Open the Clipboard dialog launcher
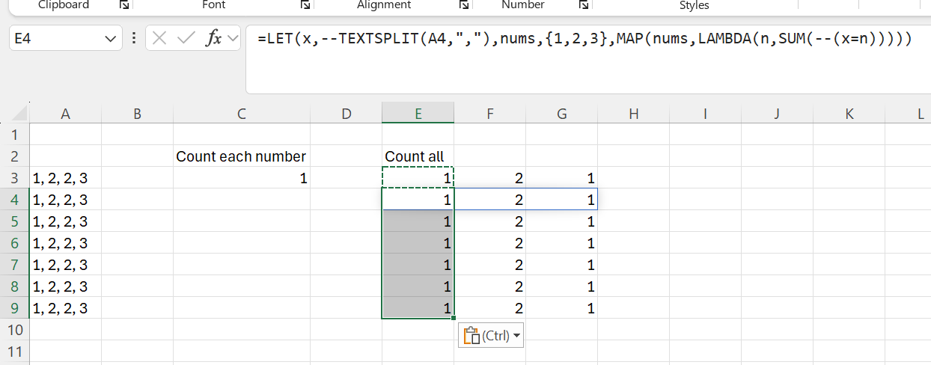 pyautogui.click(x=123, y=5)
